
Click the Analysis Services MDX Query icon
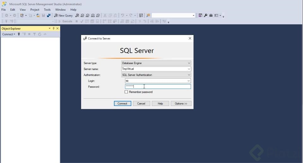82,15
